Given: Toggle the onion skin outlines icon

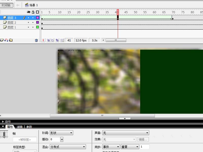Looking at the screenshot, I should tap(52, 40).
